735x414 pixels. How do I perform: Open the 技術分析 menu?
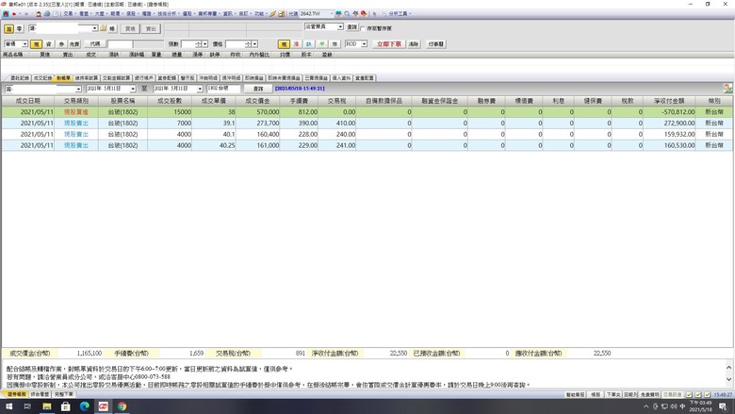pos(168,14)
